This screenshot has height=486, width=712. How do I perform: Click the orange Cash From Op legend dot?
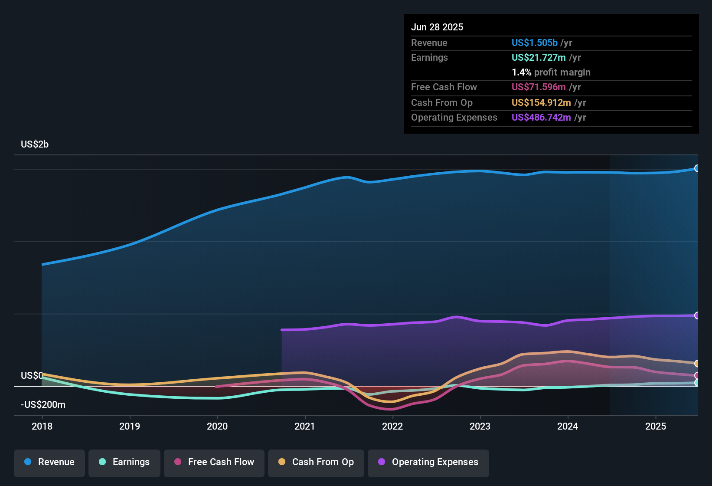(x=281, y=462)
